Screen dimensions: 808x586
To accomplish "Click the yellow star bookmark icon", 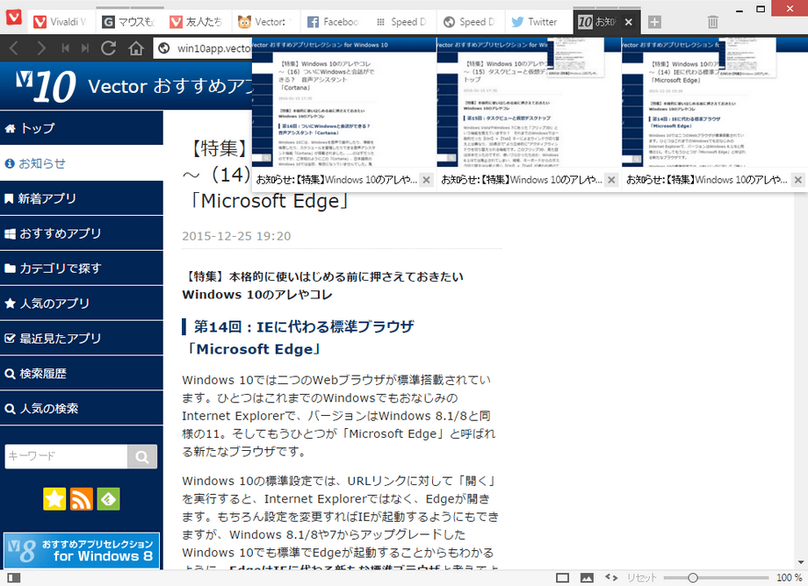I will tap(54, 498).
